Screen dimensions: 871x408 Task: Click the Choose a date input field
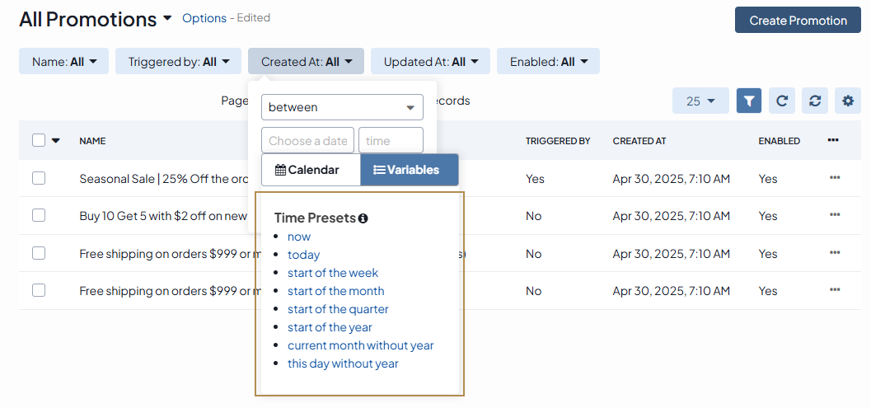tap(307, 140)
